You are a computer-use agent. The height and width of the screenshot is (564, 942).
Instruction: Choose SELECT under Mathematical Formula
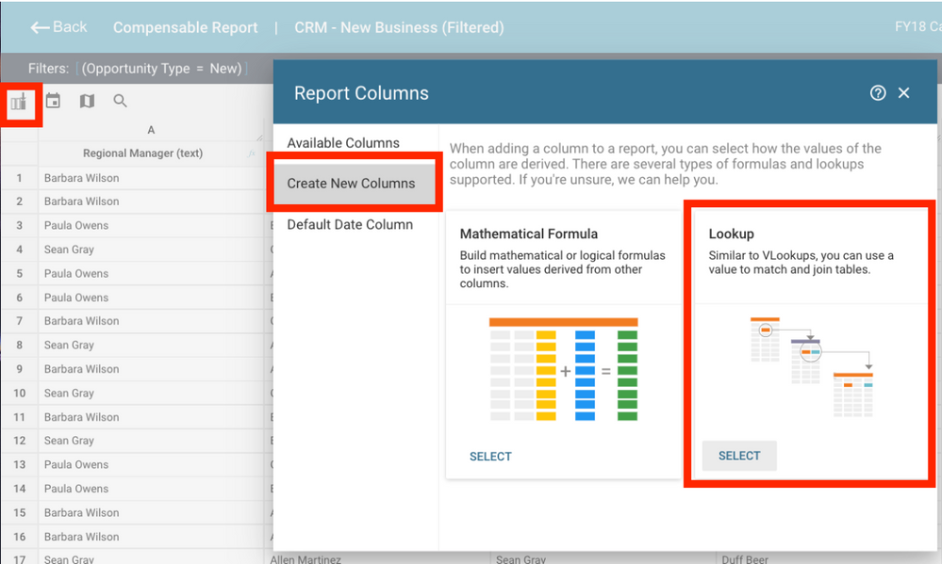(490, 456)
